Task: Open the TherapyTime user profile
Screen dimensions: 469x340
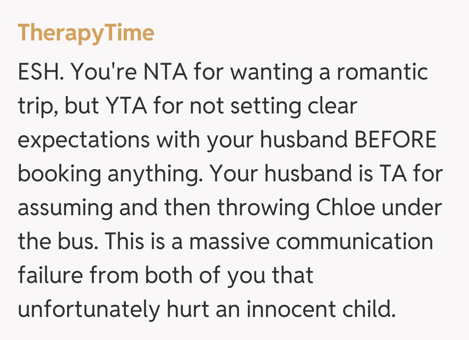Action: tap(86, 33)
